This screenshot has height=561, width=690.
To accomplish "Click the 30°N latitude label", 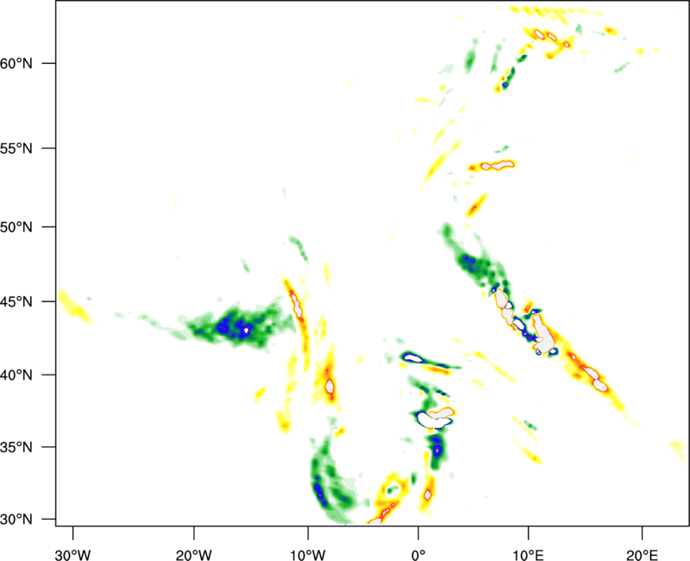I will 16,520.
